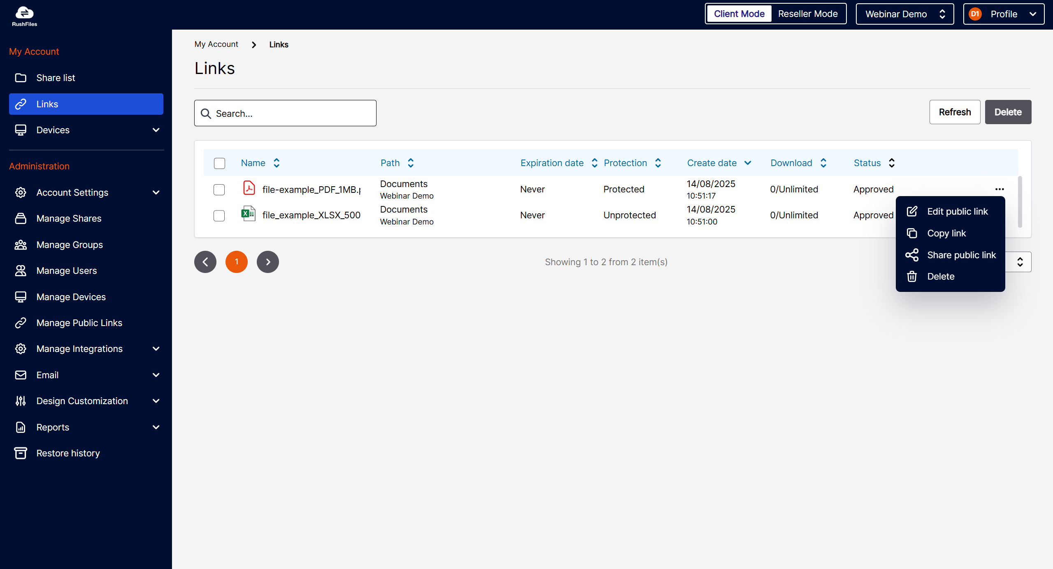This screenshot has height=569, width=1053.
Task: Check the file_example_XLSX_500 row checkbox
Action: (x=219, y=215)
